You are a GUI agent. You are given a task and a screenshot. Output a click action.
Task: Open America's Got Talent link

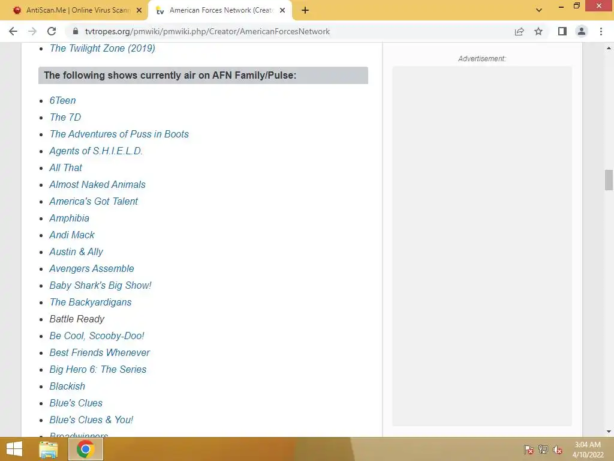pyautogui.click(x=94, y=202)
